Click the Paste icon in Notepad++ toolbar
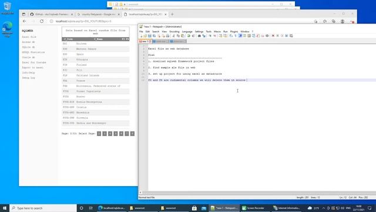376x212 pixels. coord(183,36)
